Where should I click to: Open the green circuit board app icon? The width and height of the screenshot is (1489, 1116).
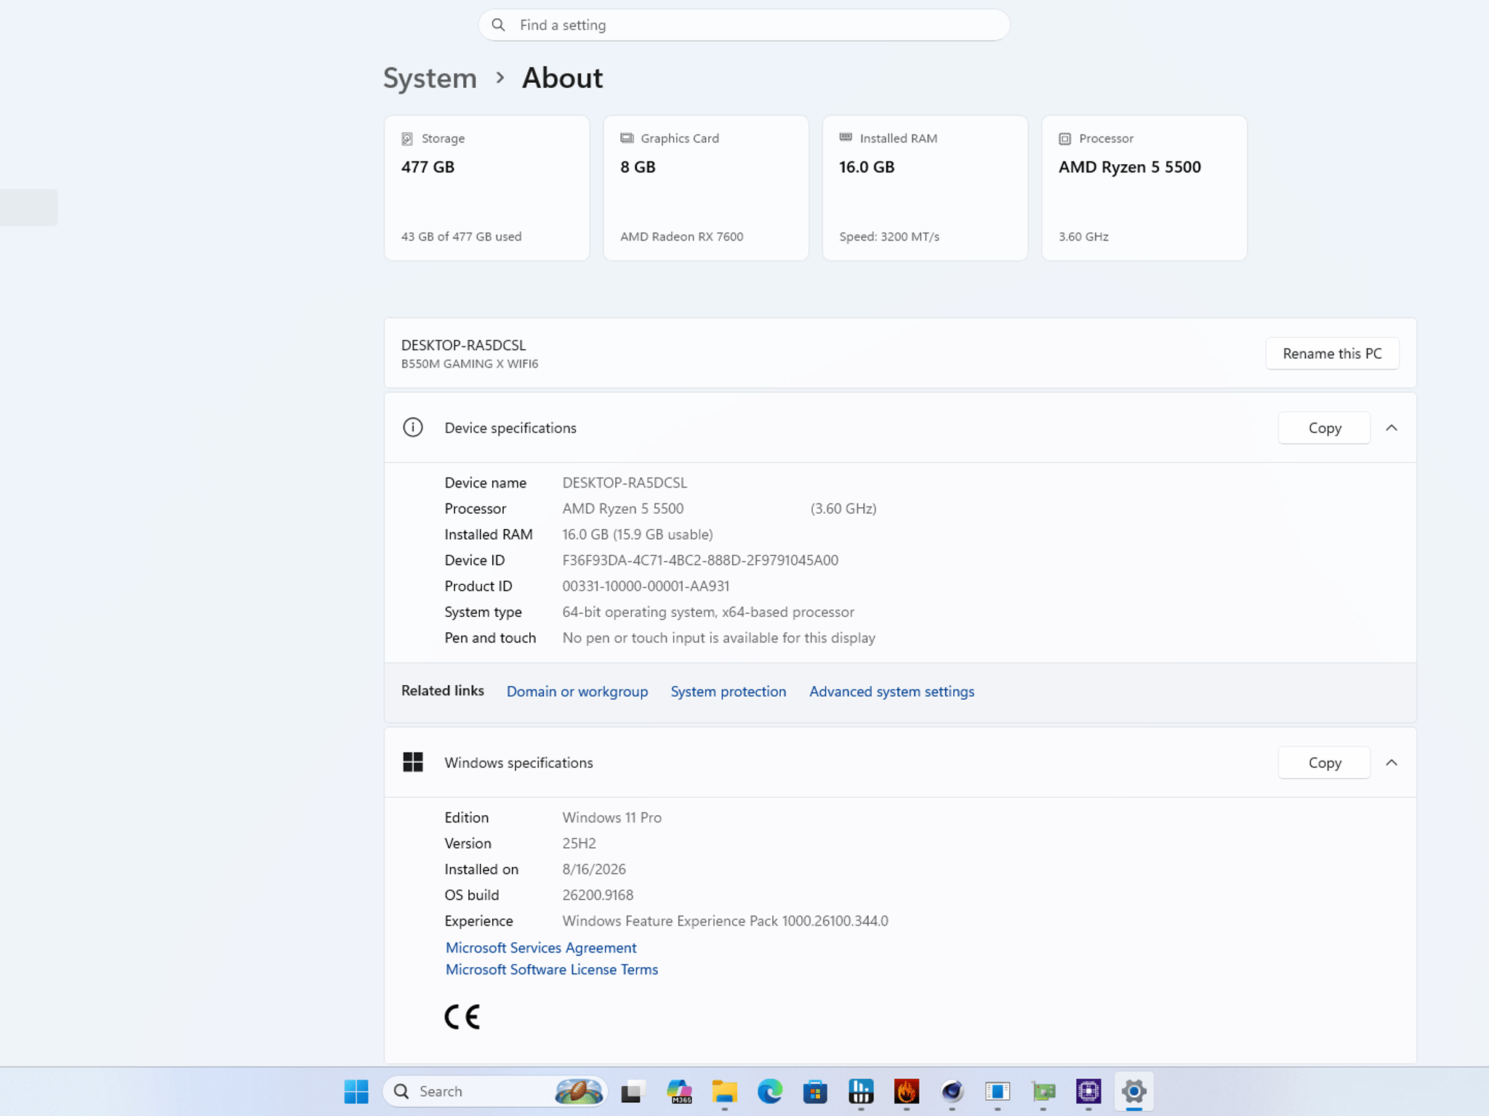pos(1043,1091)
